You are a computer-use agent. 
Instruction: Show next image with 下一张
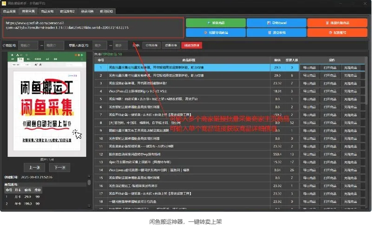(60, 168)
